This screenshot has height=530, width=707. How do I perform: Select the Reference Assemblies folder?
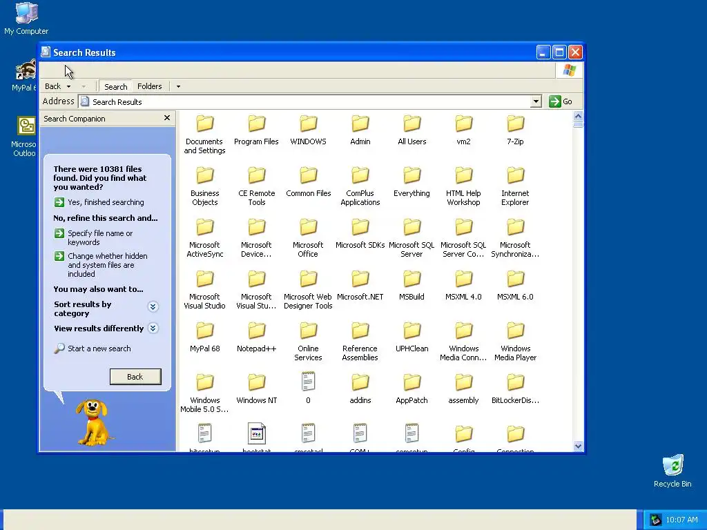coord(360,342)
